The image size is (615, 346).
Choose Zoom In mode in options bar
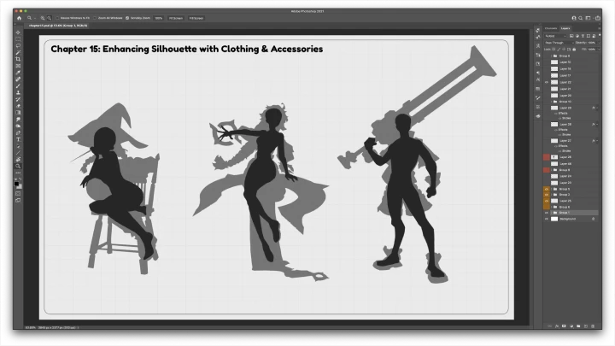click(43, 18)
